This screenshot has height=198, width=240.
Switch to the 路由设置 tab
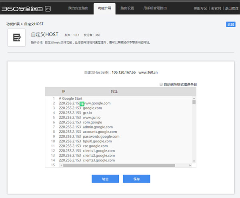click(127, 8)
